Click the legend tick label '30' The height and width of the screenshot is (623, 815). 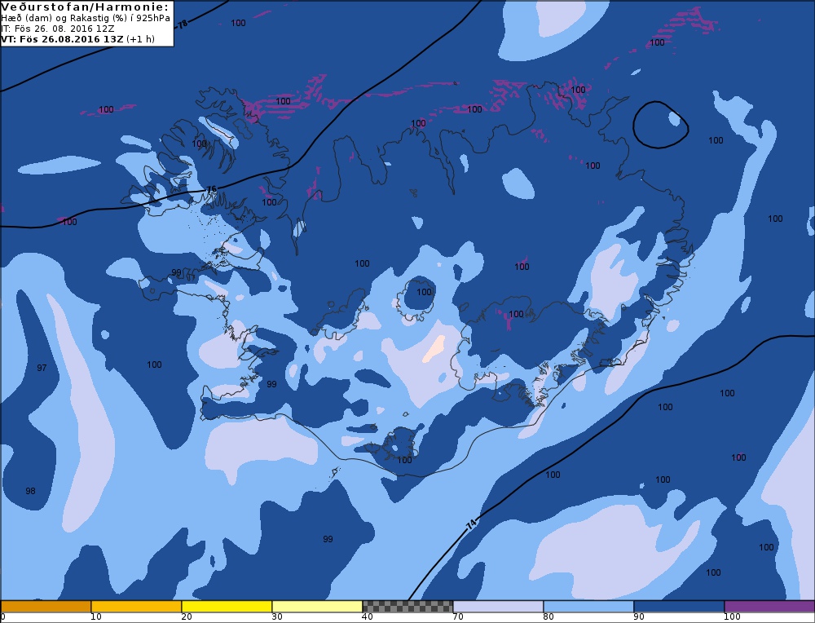tap(276, 617)
